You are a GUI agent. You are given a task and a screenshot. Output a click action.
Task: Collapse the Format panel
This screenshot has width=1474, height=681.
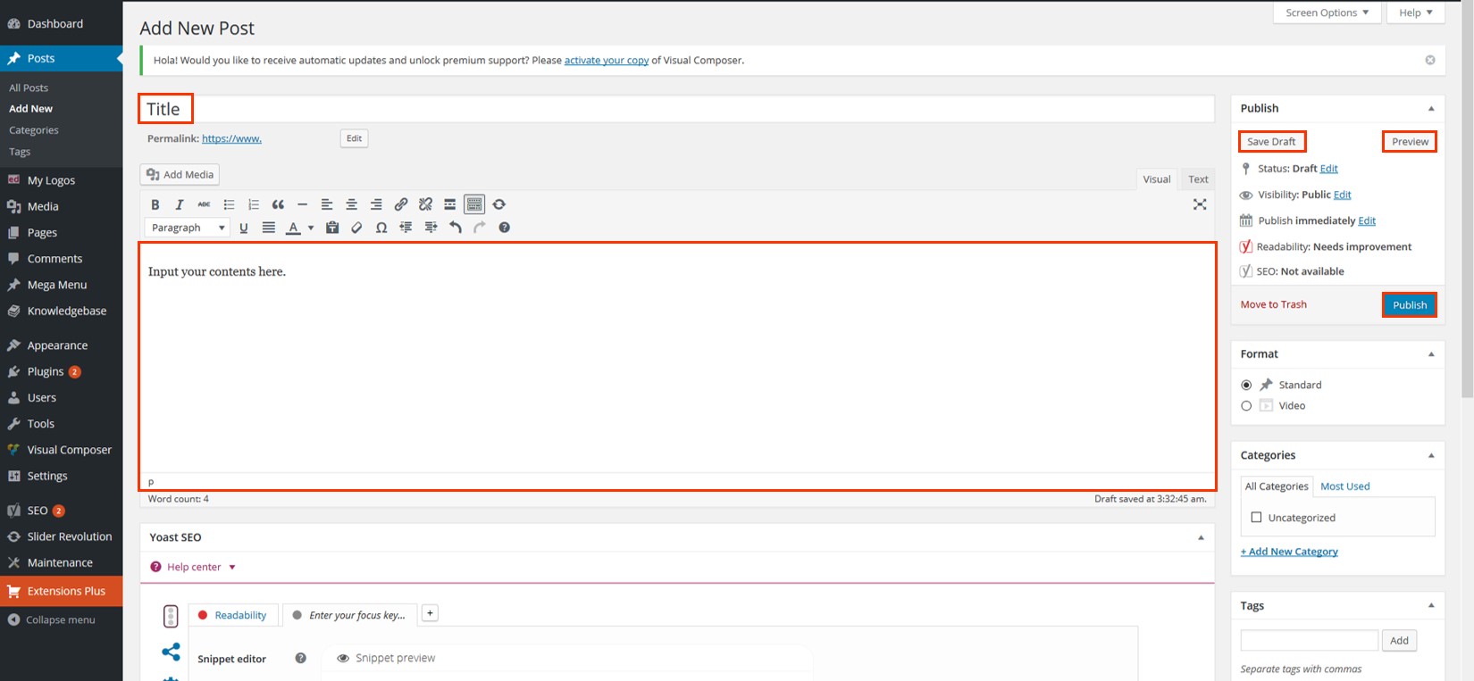tap(1431, 354)
